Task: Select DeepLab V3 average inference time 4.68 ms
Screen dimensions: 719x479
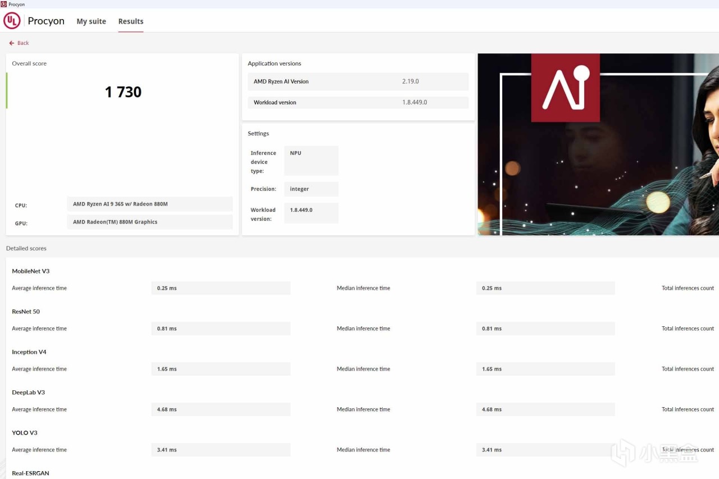Action: click(221, 409)
